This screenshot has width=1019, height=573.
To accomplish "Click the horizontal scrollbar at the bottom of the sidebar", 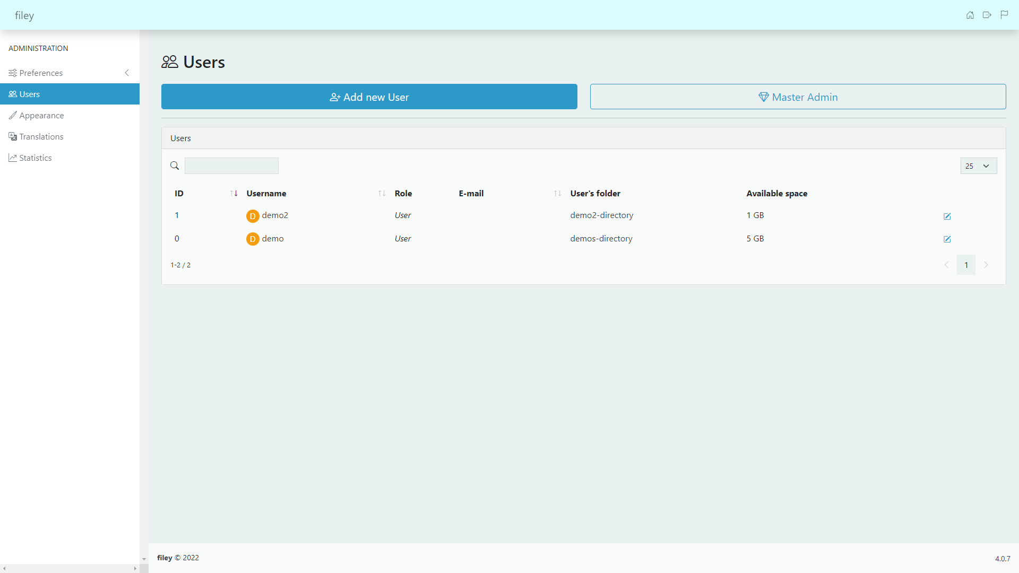I will point(69,568).
